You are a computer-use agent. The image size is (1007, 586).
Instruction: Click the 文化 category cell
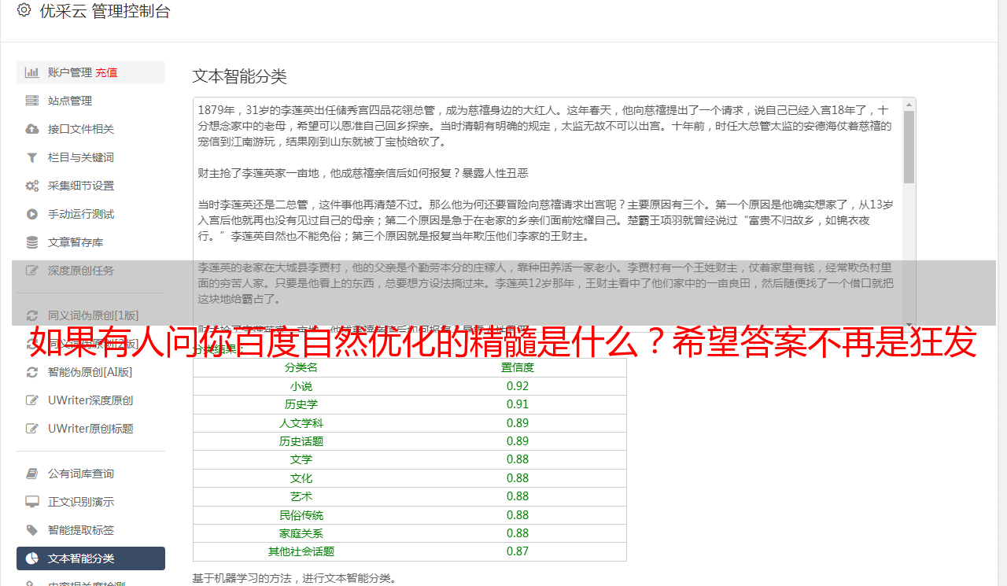point(301,478)
